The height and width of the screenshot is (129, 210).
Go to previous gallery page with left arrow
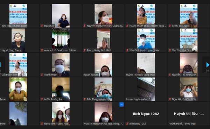click(0, 65)
